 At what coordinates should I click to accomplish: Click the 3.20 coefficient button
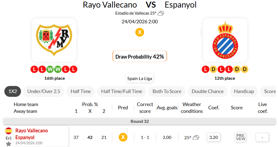(214, 137)
